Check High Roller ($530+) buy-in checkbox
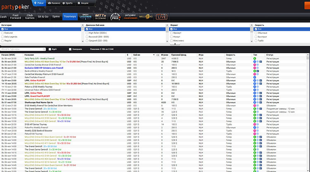 click(87, 33)
